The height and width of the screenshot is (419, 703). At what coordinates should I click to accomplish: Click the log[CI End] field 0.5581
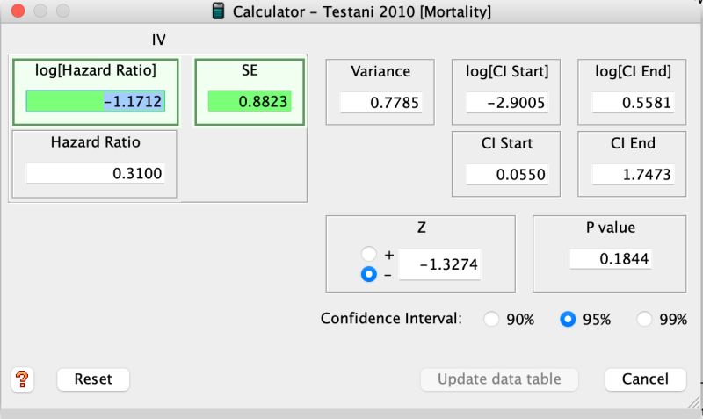633,103
